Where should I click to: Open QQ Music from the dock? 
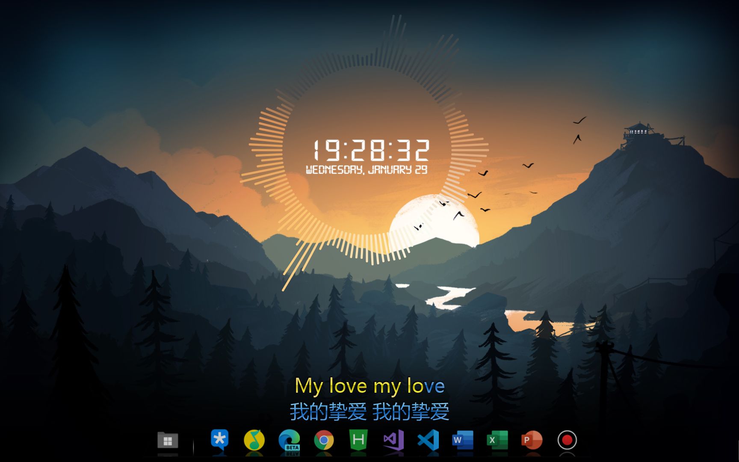coord(254,440)
